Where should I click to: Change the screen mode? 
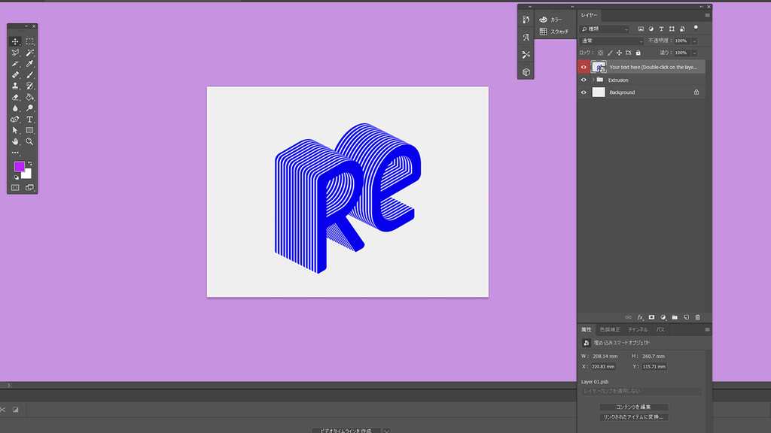29,187
